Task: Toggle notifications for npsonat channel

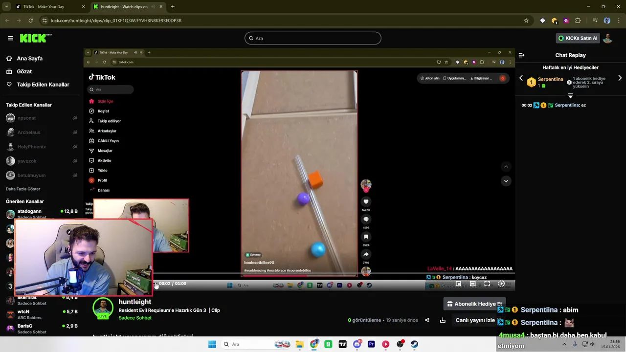Action: 75,118
